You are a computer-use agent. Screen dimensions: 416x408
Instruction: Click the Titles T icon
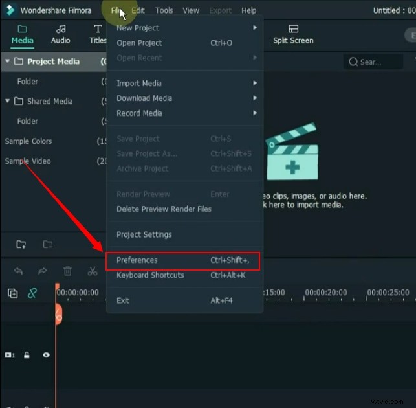point(98,28)
